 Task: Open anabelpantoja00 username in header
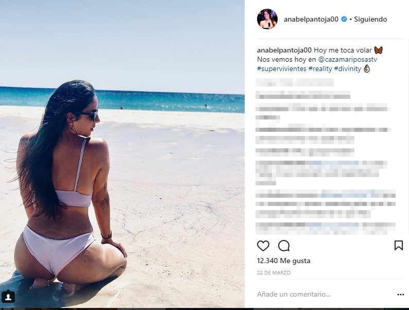(x=311, y=19)
